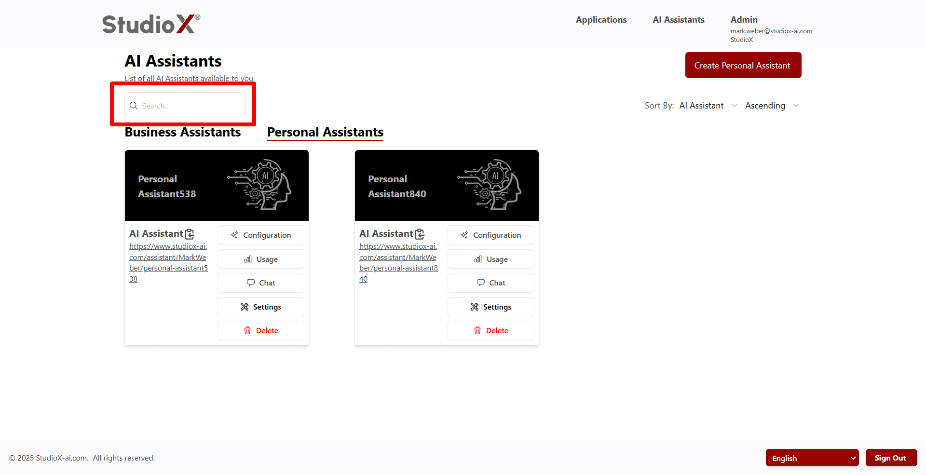Open the AI Assistants menu

tap(678, 20)
